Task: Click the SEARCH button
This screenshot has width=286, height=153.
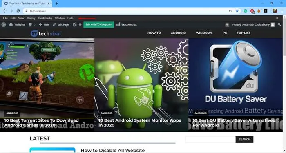Action: click(244, 140)
